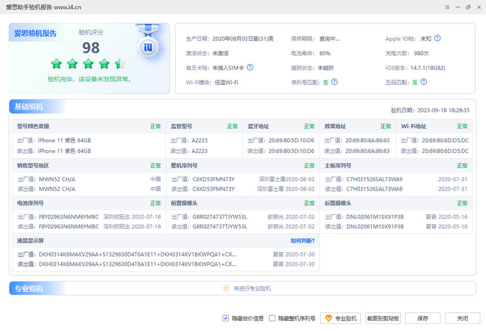
Task: Click the 关闭 button
Action: 462,318
